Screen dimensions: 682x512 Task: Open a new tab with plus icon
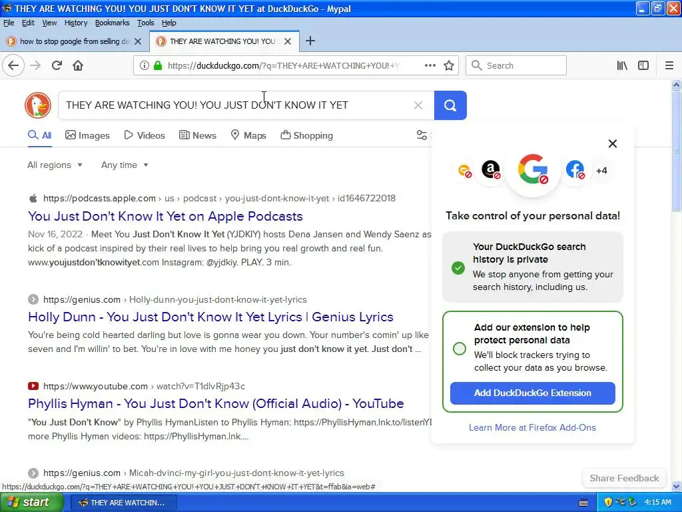(x=310, y=41)
